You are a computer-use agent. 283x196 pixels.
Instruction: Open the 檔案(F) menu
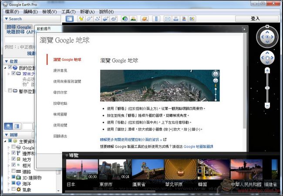click(12, 12)
